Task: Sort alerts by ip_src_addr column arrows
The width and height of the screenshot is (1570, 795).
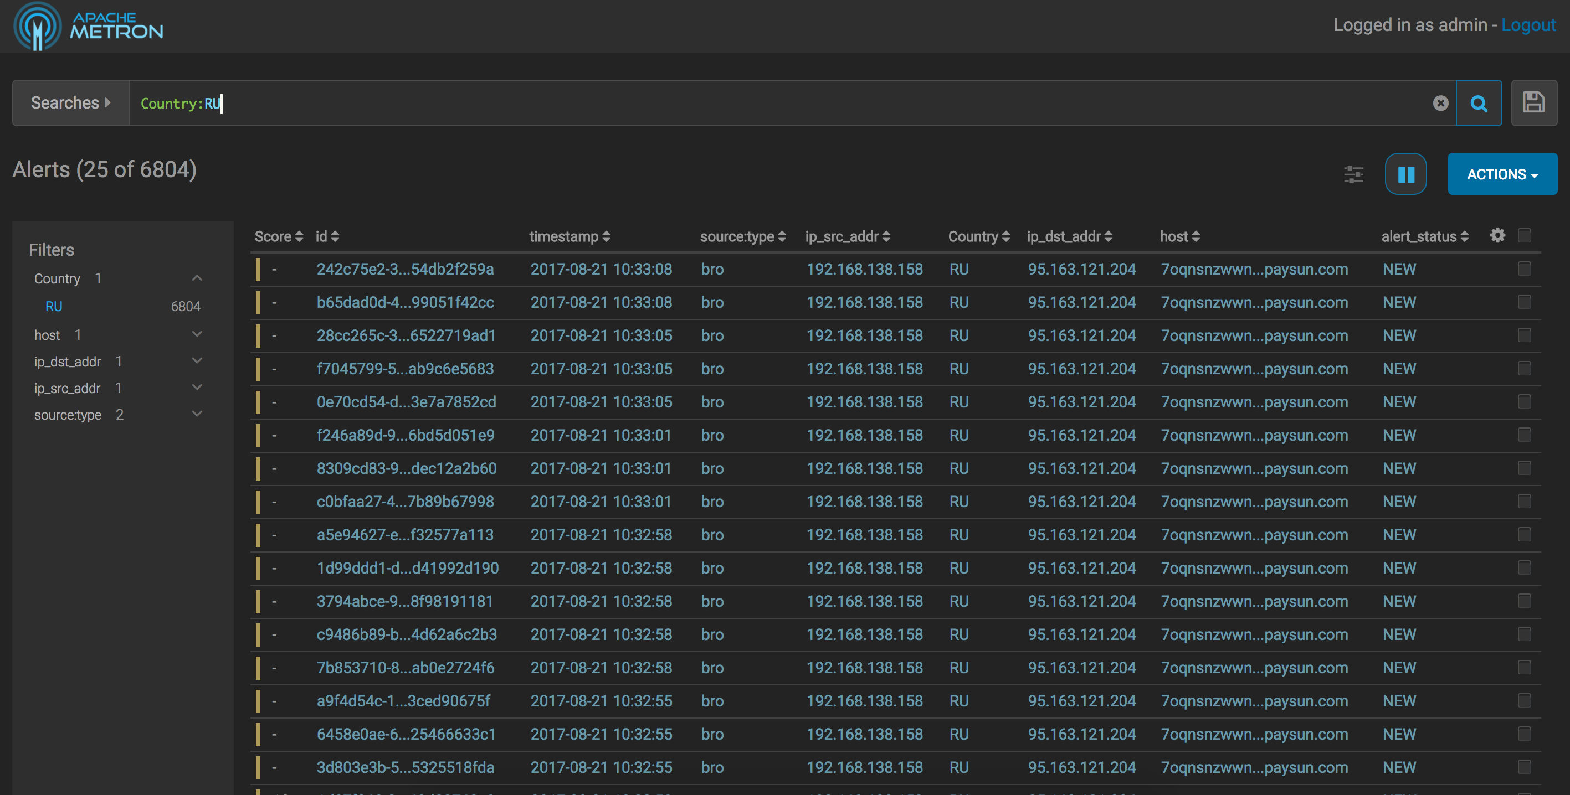Action: coord(886,236)
